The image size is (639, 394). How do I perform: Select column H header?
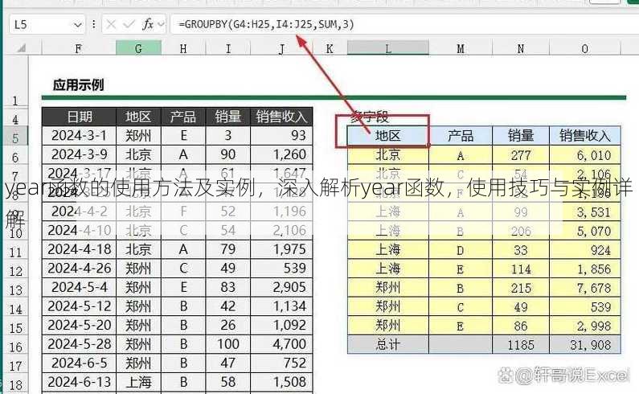(183, 48)
